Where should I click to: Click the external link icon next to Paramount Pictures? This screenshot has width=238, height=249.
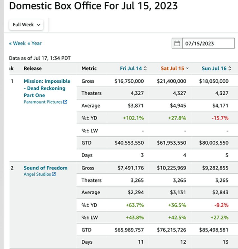pos(65,102)
